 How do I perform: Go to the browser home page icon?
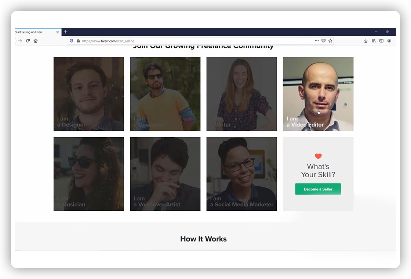36,41
